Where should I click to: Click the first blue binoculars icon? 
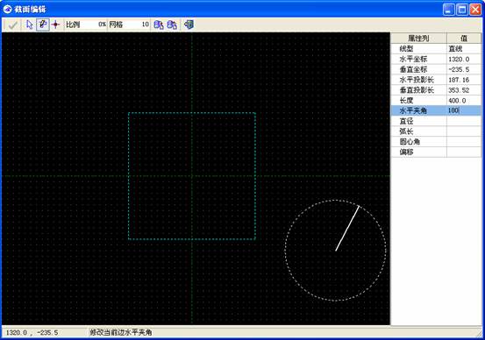[x=159, y=25]
